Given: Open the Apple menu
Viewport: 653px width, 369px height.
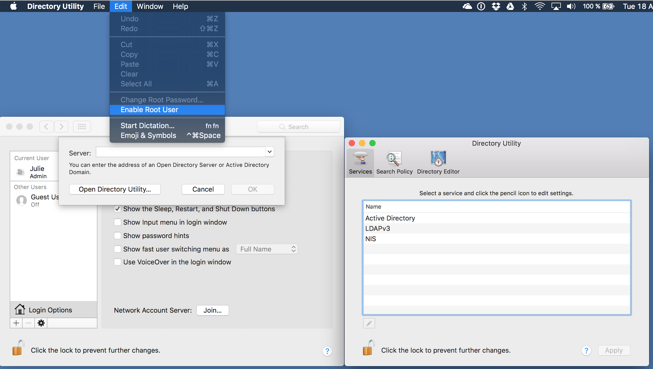Looking at the screenshot, I should click(13, 6).
